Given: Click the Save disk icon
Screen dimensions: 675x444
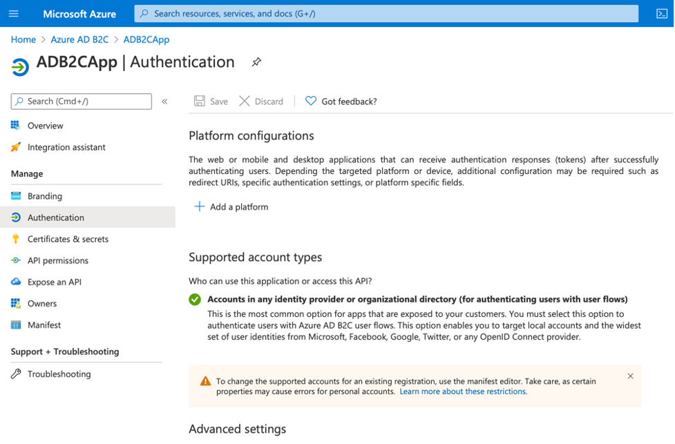Looking at the screenshot, I should click(x=200, y=102).
